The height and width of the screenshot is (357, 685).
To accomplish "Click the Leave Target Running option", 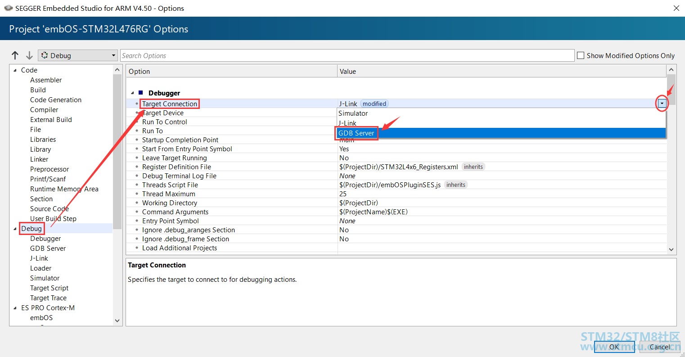I will click(x=175, y=158).
